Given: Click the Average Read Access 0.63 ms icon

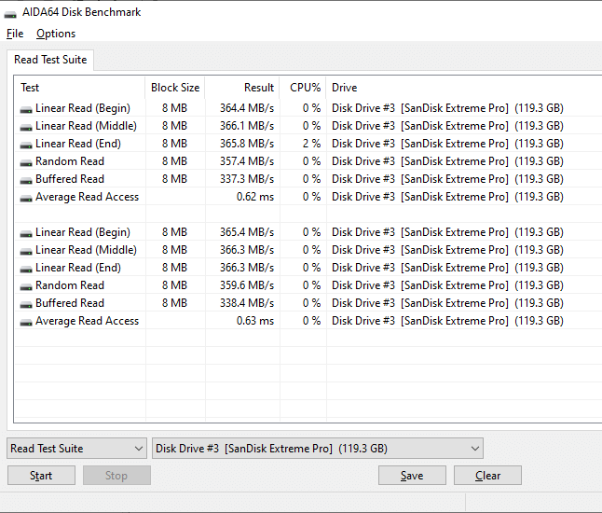Looking at the screenshot, I should point(26,323).
